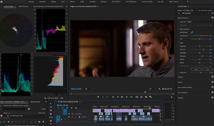This screenshot has height=126, width=214.
Task: Click the Reset button in Tone section
Action: point(196,69)
